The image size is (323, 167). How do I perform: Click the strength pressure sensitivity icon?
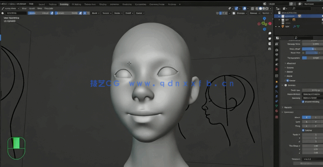click(81, 13)
